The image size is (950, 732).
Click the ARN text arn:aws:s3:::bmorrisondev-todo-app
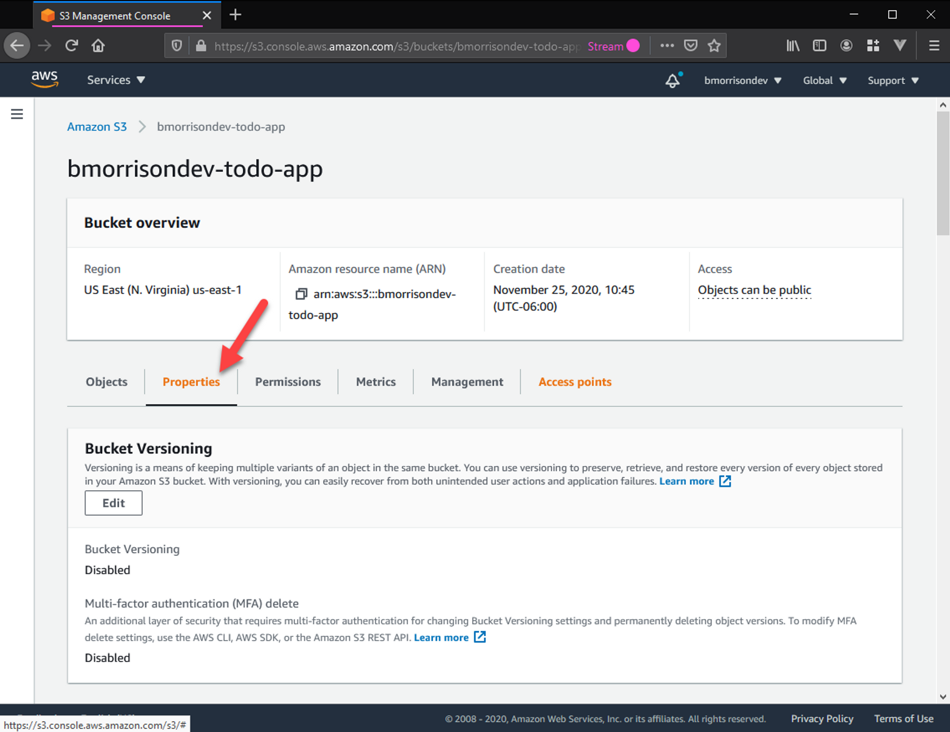coord(372,304)
